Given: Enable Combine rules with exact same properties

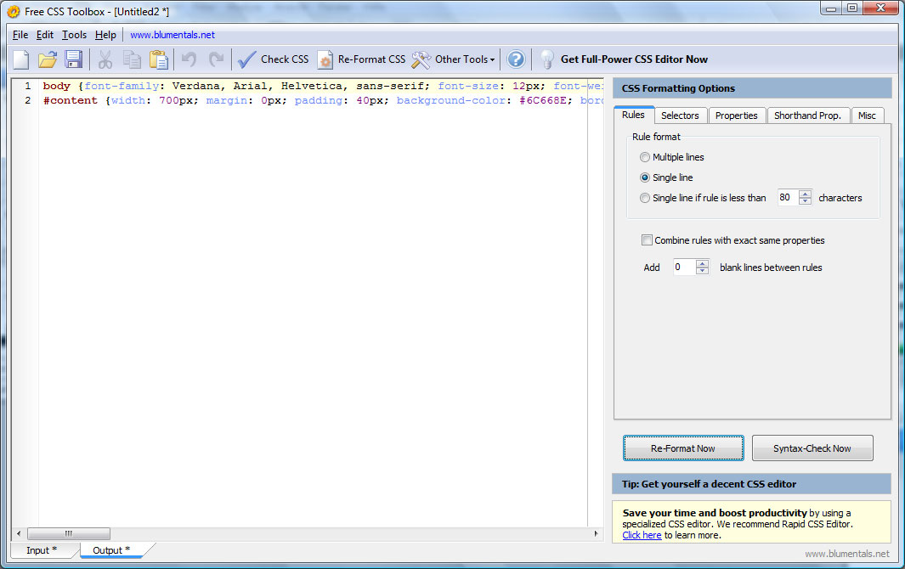Looking at the screenshot, I should point(648,240).
